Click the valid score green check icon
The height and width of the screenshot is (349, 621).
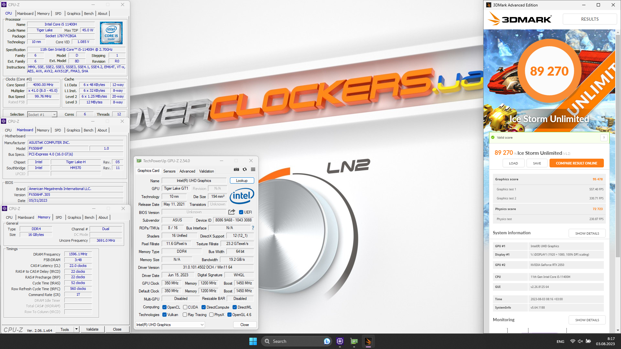coord(493,138)
